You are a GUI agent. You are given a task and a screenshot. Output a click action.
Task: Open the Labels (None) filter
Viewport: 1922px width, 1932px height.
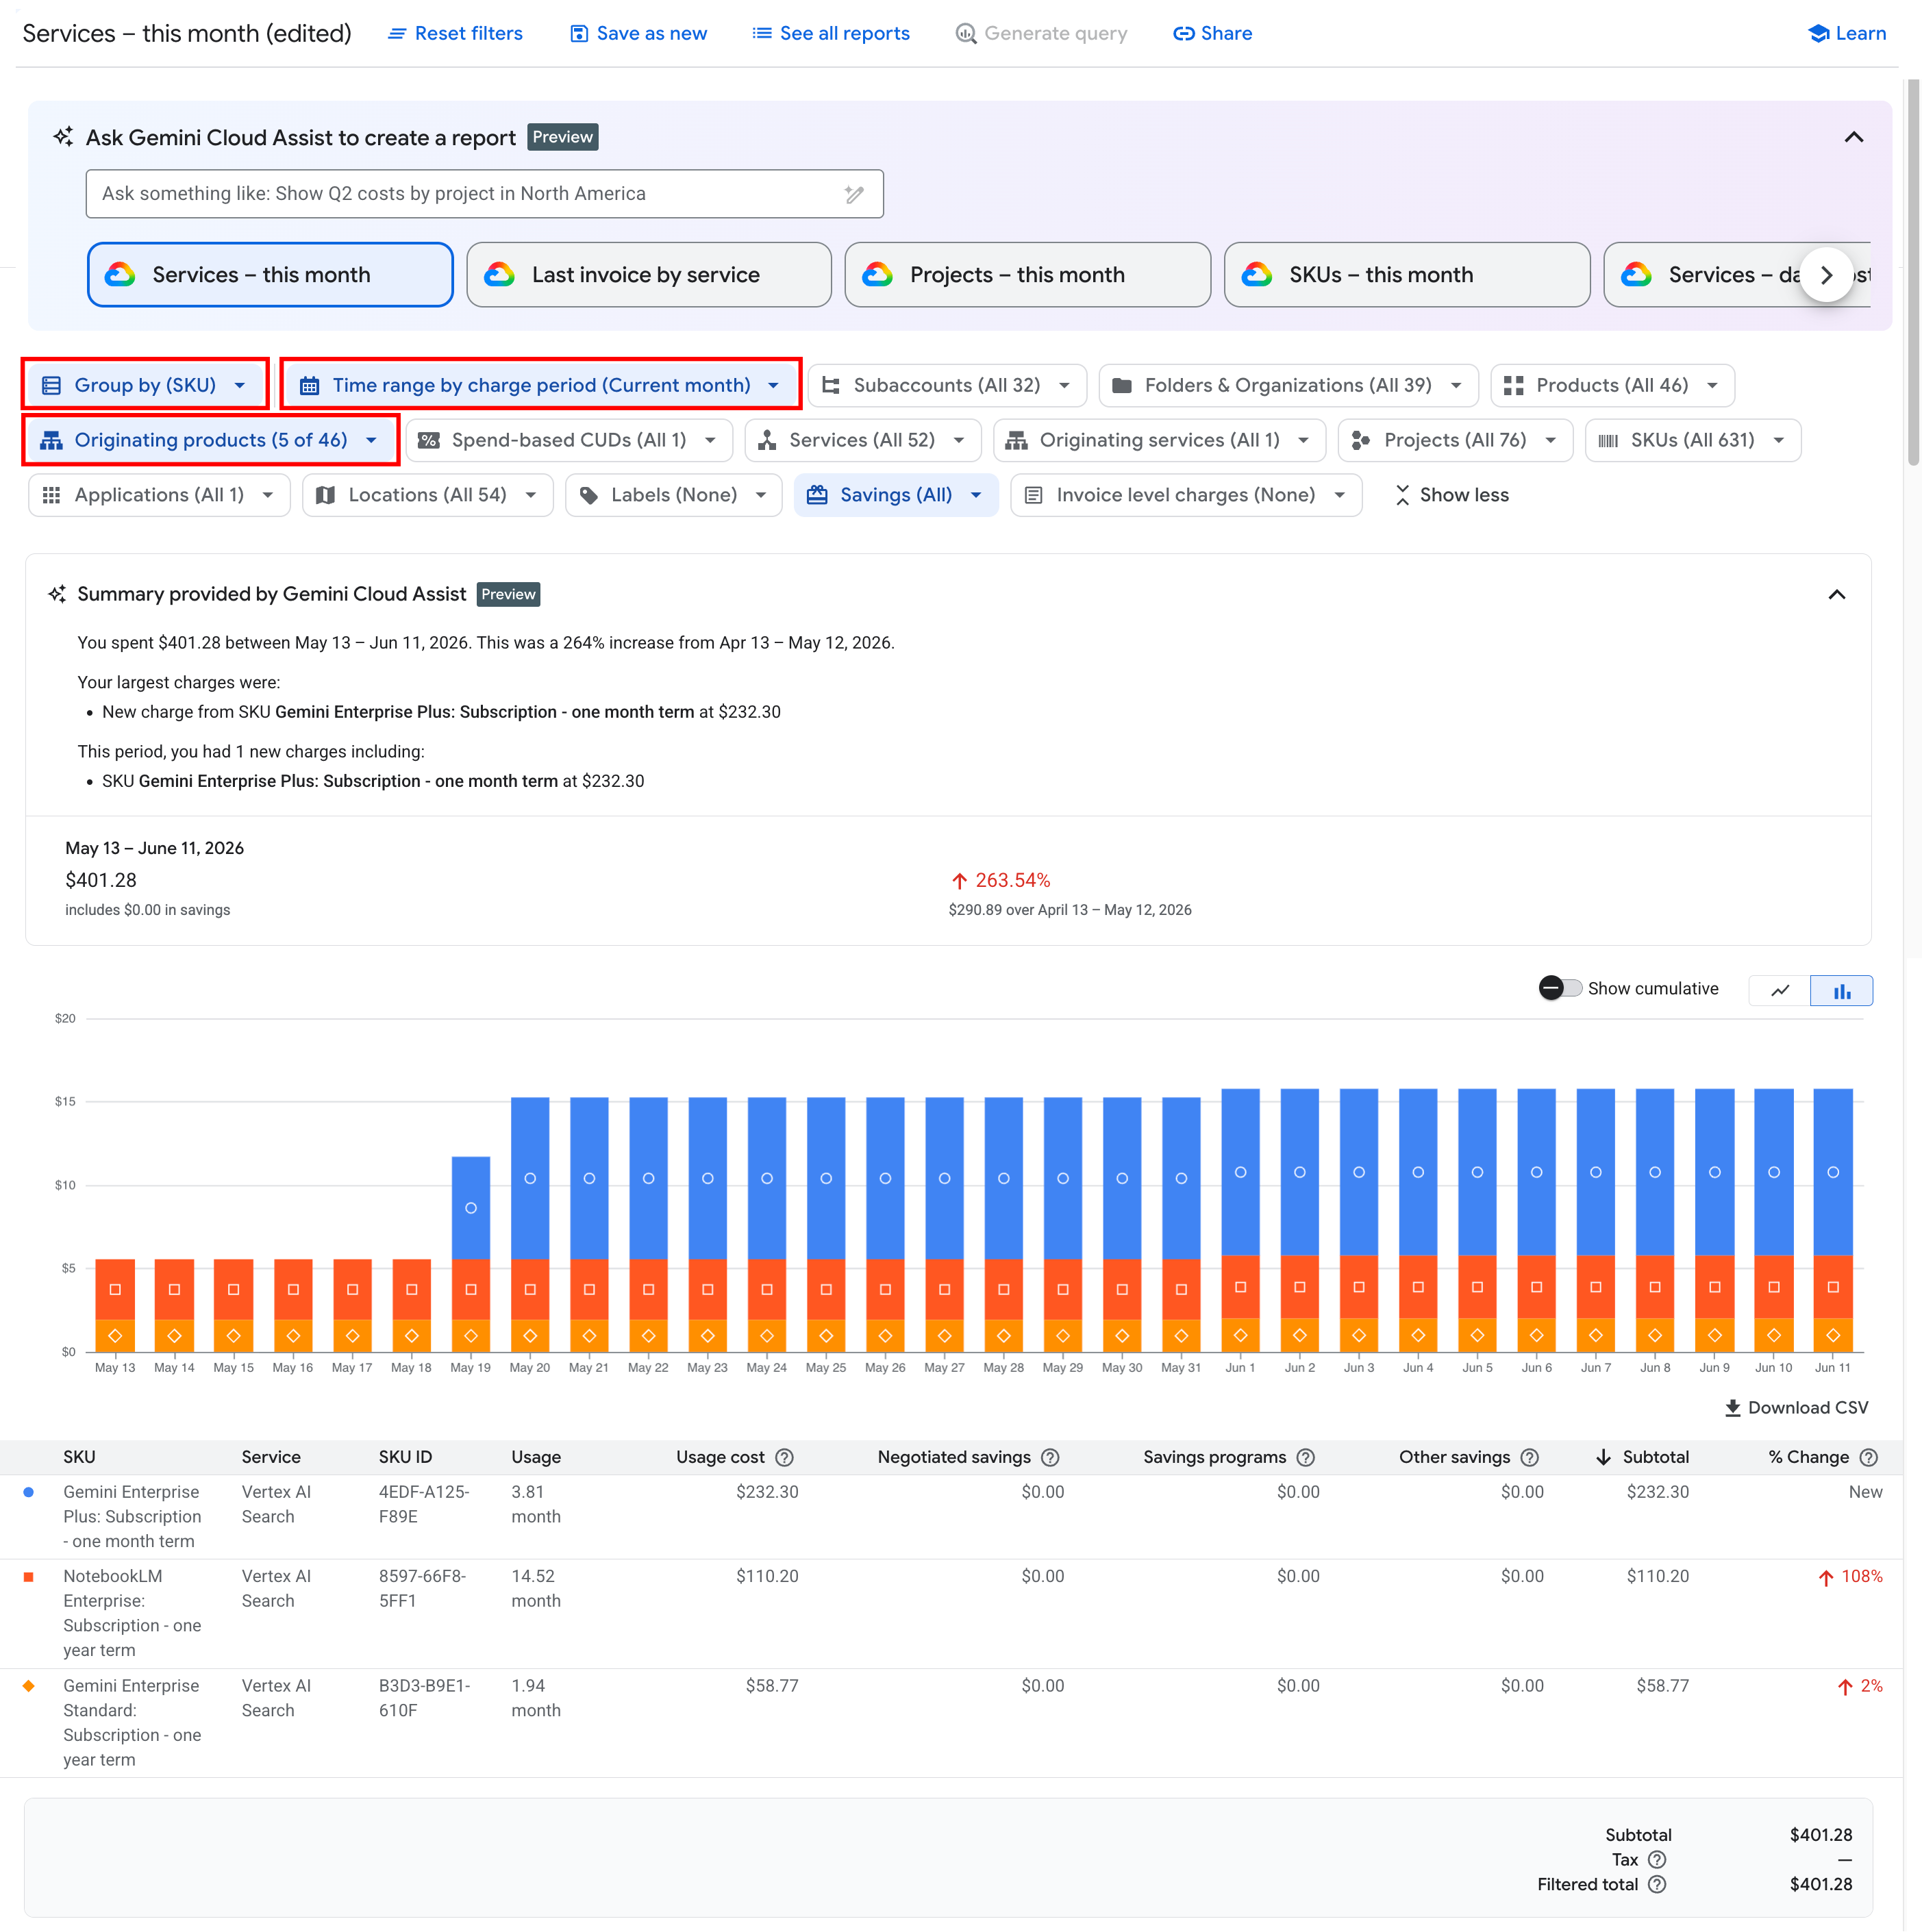pos(673,495)
